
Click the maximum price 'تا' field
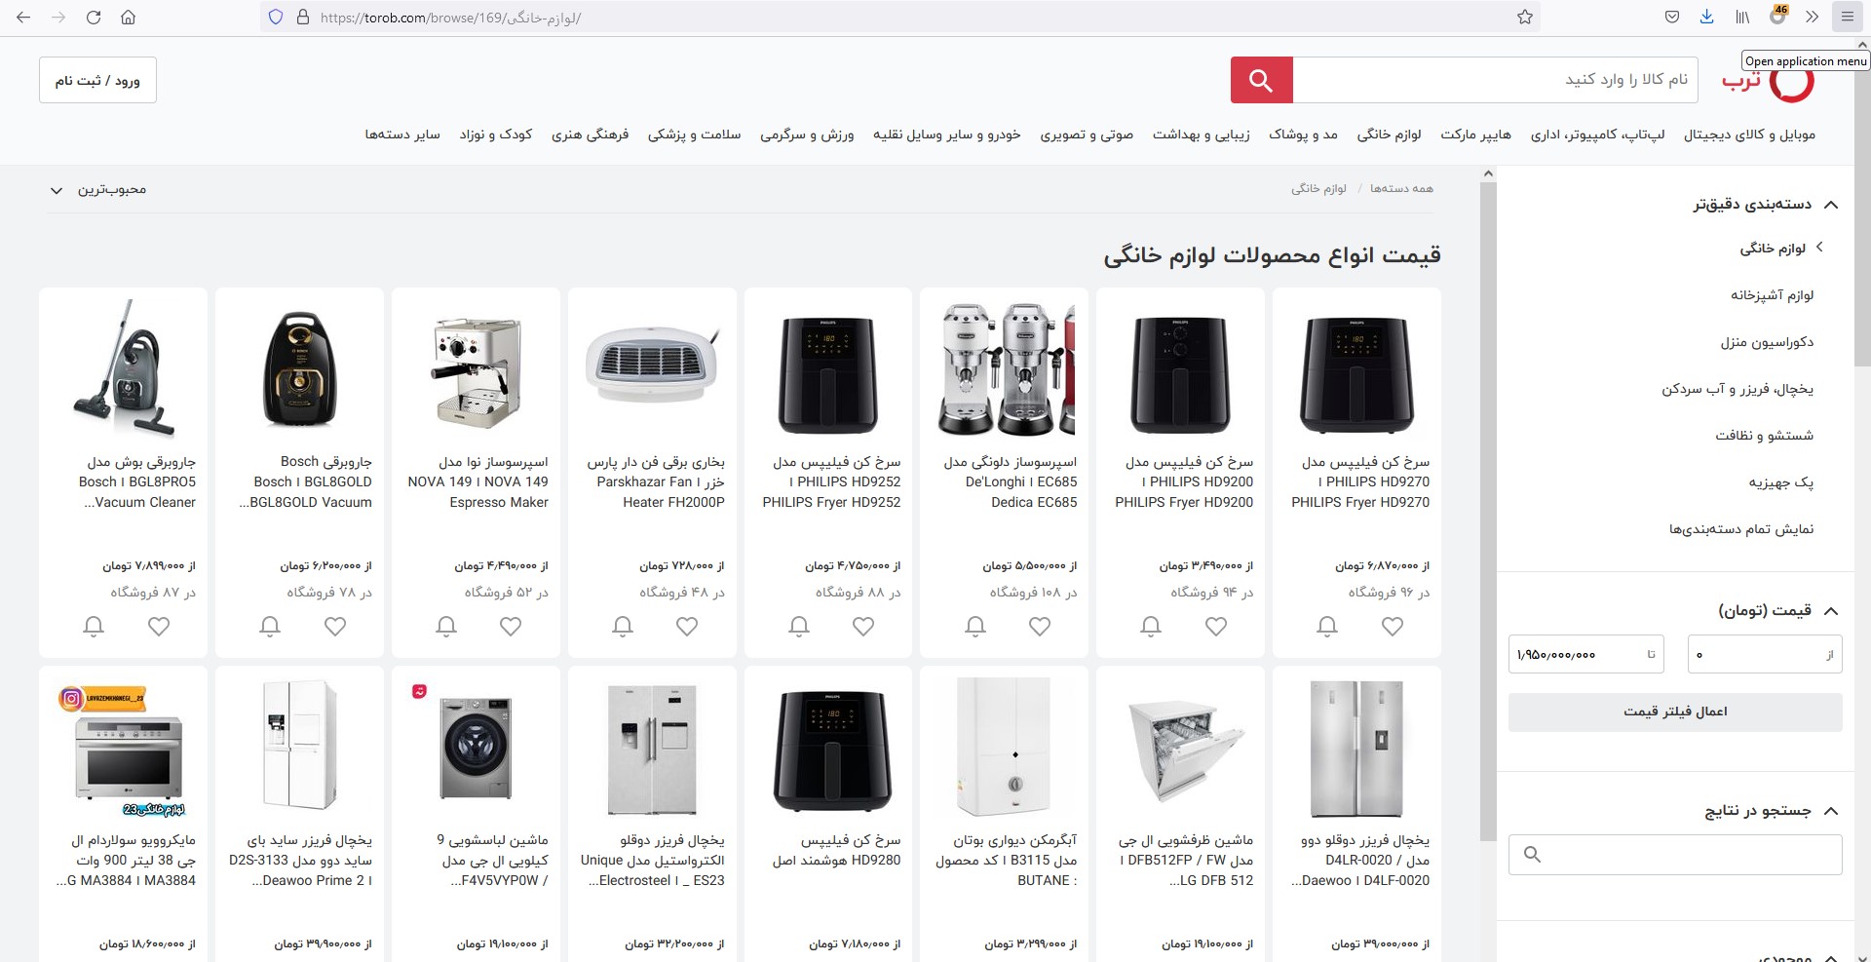(1585, 654)
